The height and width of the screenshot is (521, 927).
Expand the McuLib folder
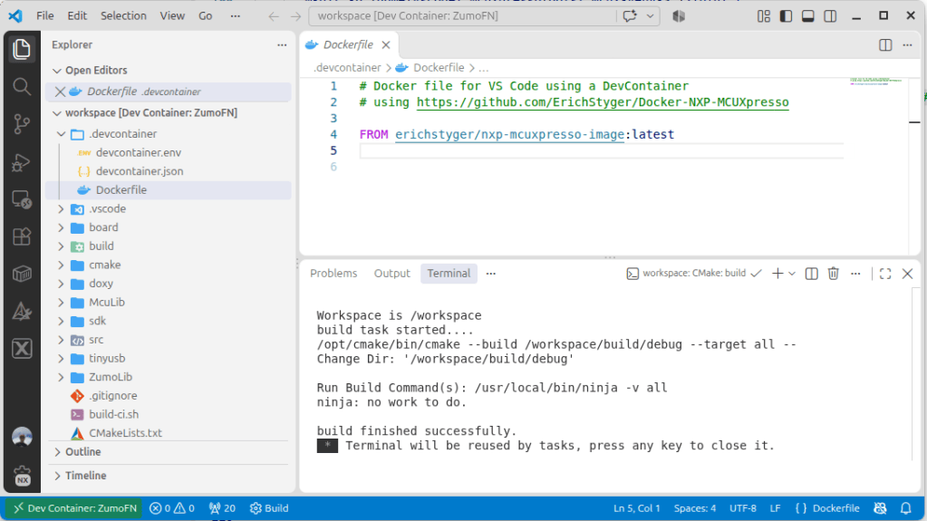tap(61, 303)
